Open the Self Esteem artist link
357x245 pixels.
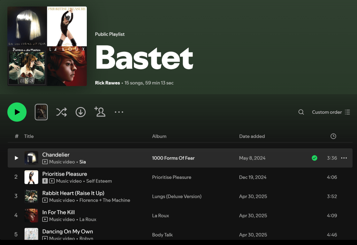[x=99, y=181]
